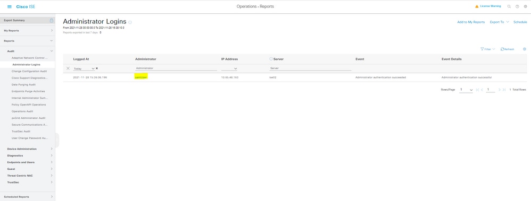Screen dimensions: 531x201
Task: Open the Today time range dropdown
Action: [x=84, y=68]
